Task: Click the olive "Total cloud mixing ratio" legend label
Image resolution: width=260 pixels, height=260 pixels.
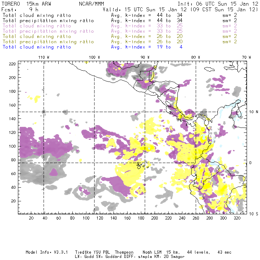Action: coord(37,37)
